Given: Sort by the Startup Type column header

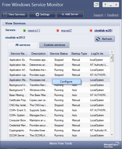Looking at the screenshot, I should point(79,54).
